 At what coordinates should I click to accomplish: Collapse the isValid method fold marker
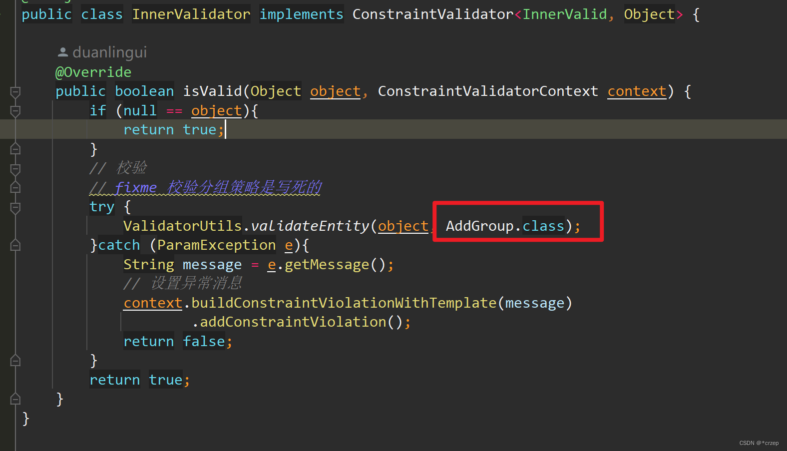(15, 92)
